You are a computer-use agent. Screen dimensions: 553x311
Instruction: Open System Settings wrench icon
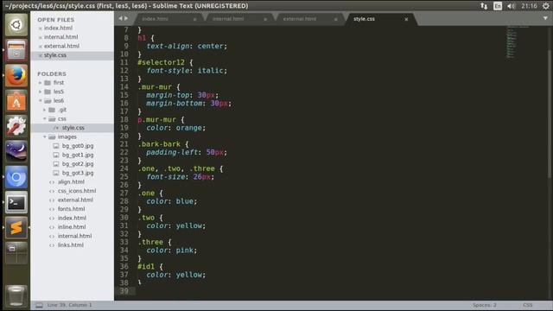click(16, 126)
